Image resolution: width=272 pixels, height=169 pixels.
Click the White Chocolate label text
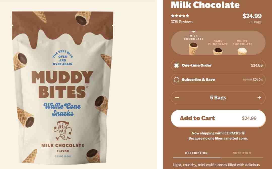tap(242, 43)
